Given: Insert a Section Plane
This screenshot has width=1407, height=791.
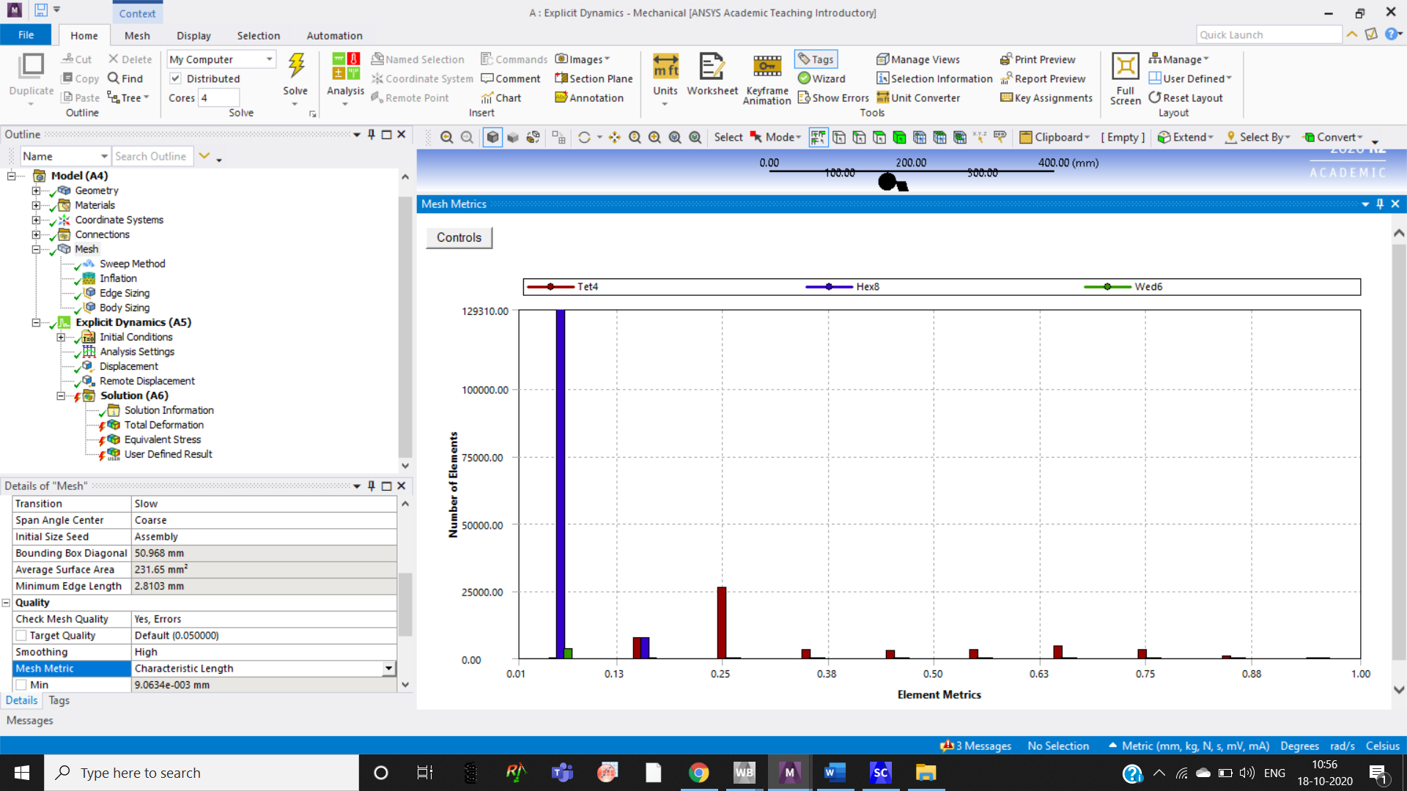Looking at the screenshot, I should pyautogui.click(x=594, y=78).
